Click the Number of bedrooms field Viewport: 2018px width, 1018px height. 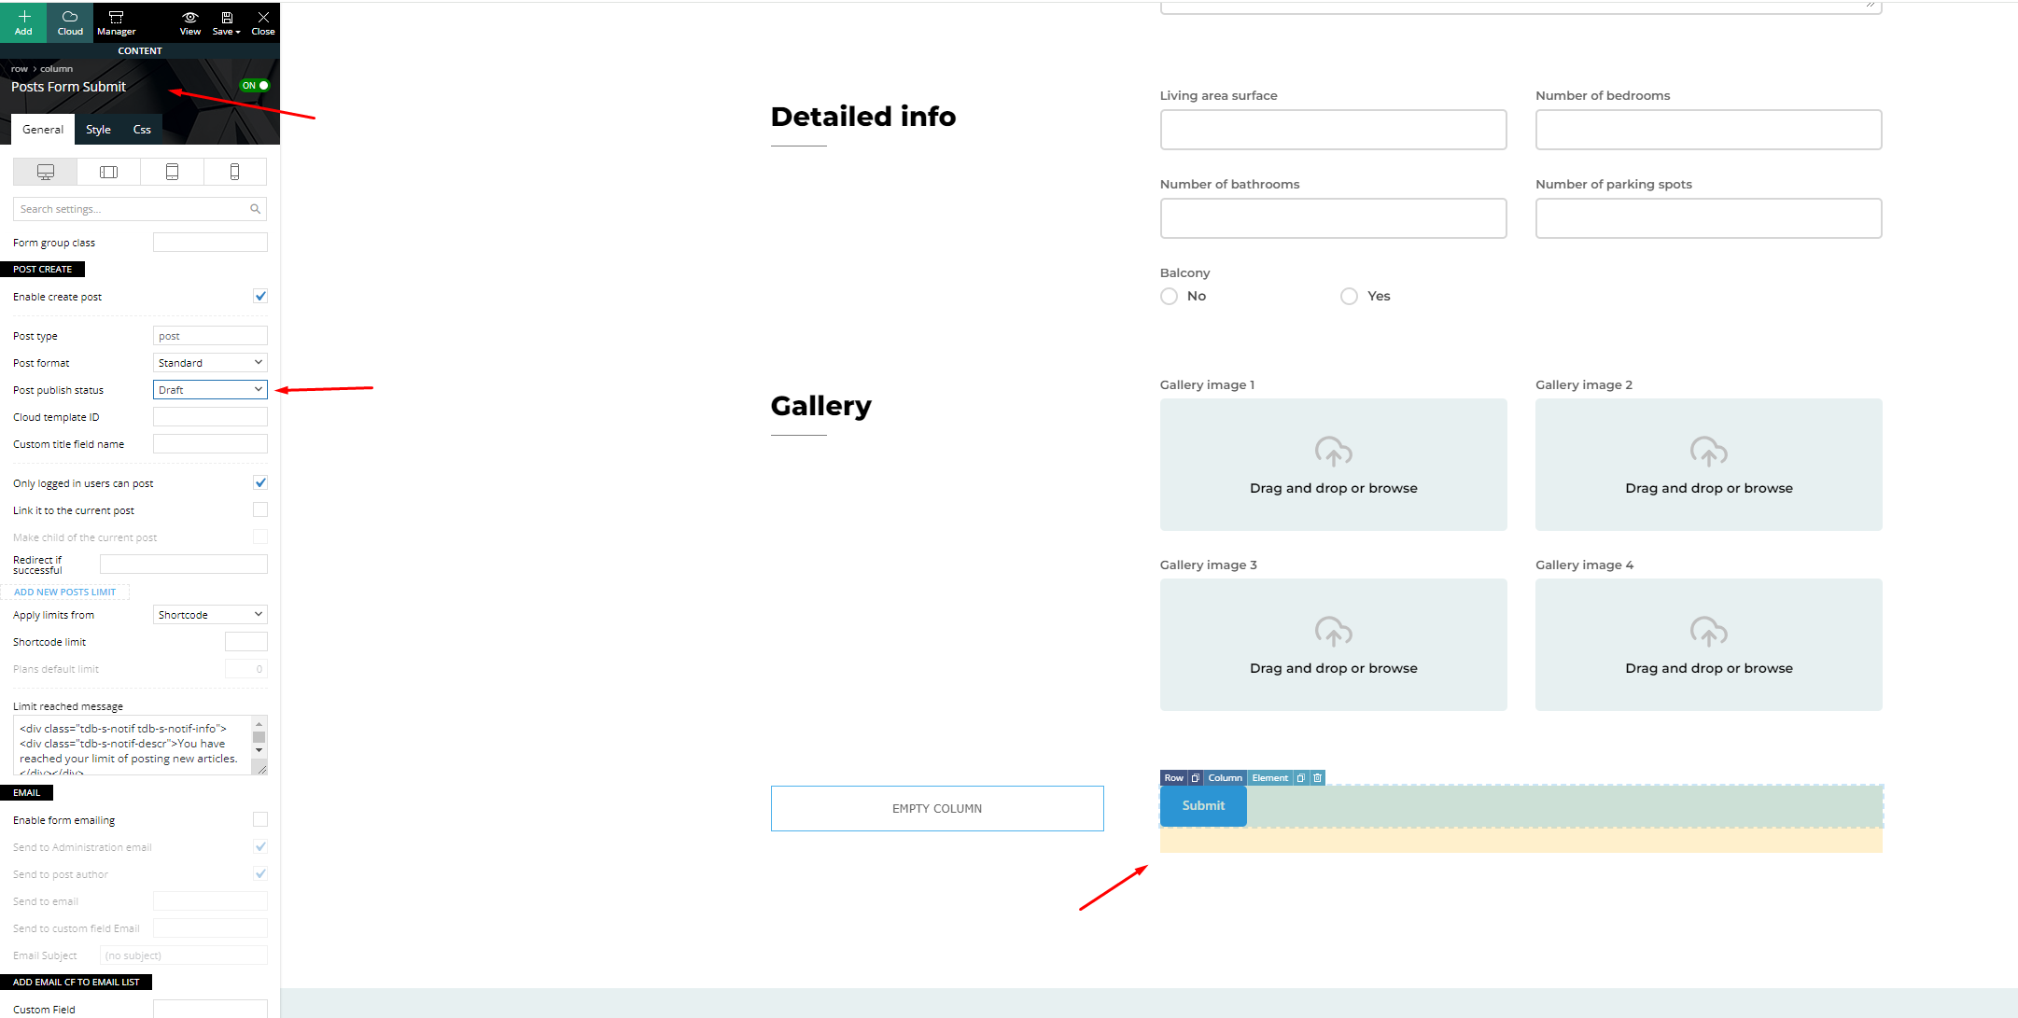1708,130
